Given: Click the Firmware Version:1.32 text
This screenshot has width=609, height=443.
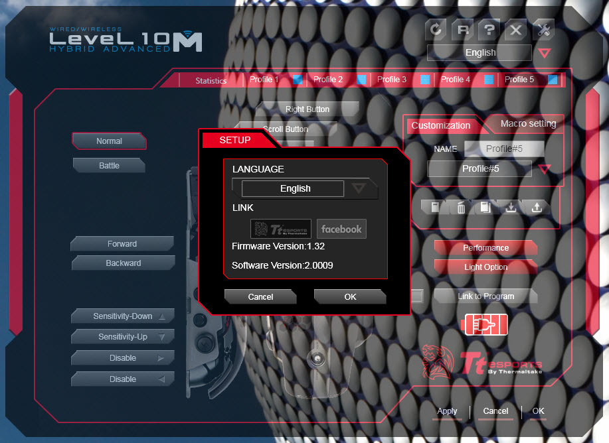Looking at the screenshot, I should (278, 246).
